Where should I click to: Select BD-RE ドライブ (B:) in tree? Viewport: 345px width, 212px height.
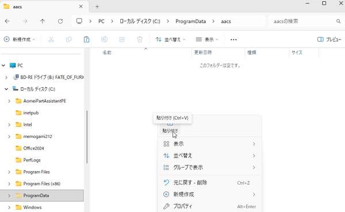click(48, 78)
